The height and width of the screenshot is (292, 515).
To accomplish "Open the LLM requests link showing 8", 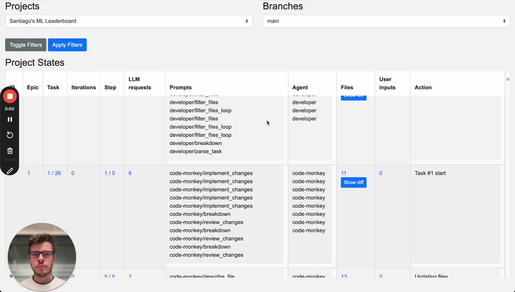I will 130,173.
